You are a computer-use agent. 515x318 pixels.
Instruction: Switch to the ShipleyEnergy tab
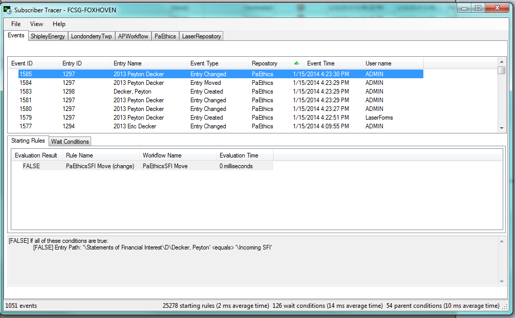pos(48,36)
